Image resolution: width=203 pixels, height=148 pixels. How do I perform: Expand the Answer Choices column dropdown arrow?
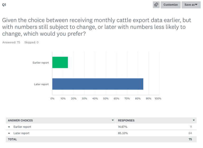click(x=113, y=120)
